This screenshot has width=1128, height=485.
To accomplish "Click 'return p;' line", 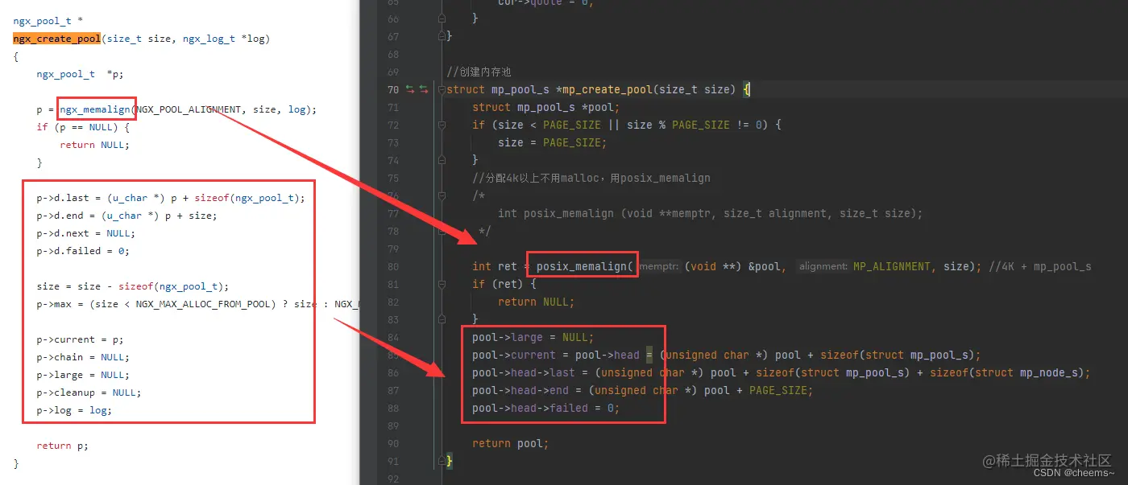I will [x=62, y=445].
